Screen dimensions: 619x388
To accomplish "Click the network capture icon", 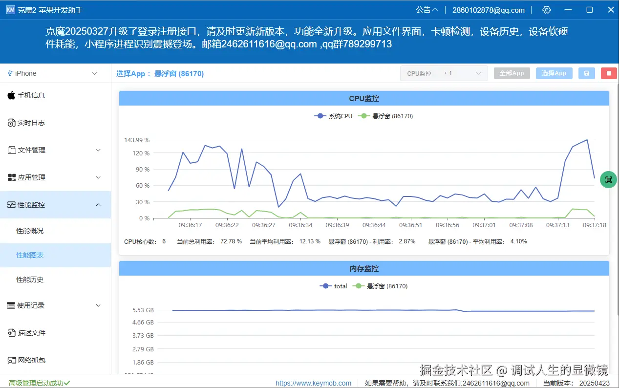I will click(12, 360).
